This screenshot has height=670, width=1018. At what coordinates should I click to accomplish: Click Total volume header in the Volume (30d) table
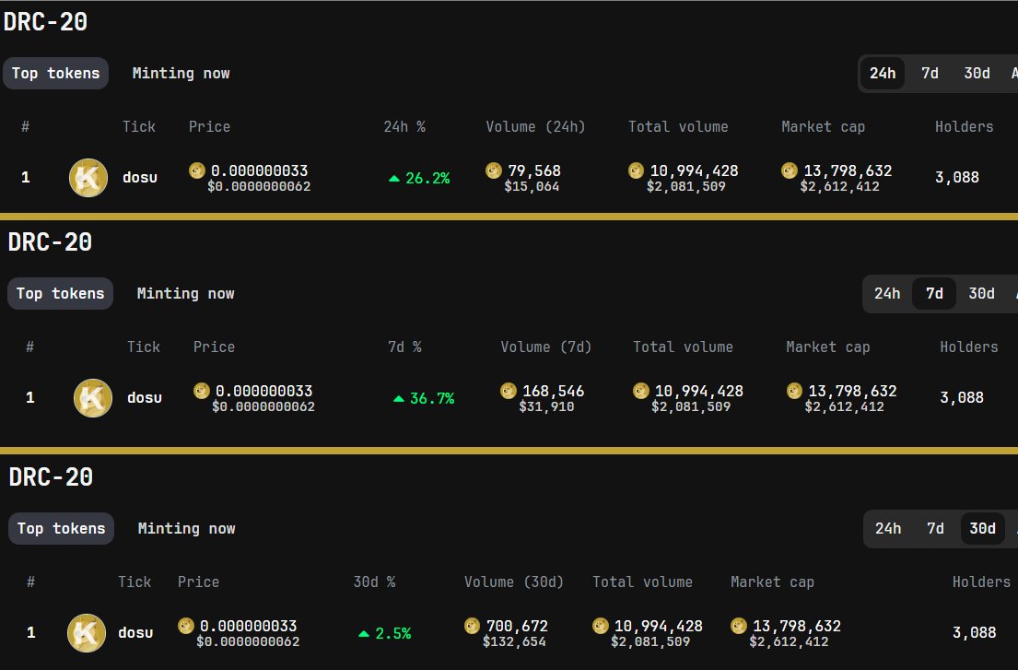click(643, 582)
